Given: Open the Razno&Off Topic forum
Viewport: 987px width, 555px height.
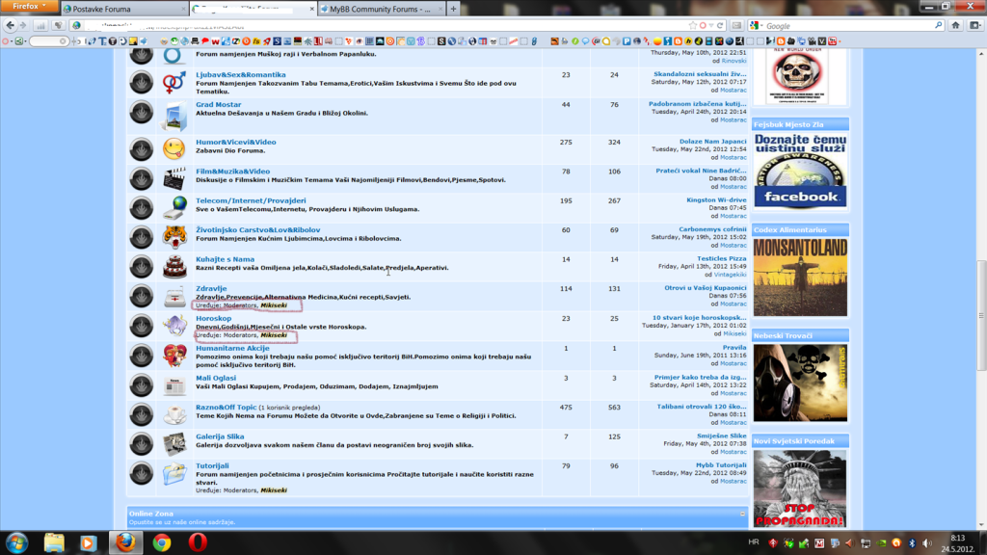Looking at the screenshot, I should click(x=226, y=408).
